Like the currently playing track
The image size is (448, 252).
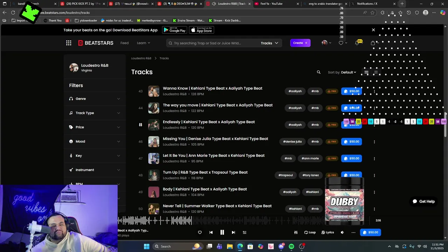[x=200, y=232]
